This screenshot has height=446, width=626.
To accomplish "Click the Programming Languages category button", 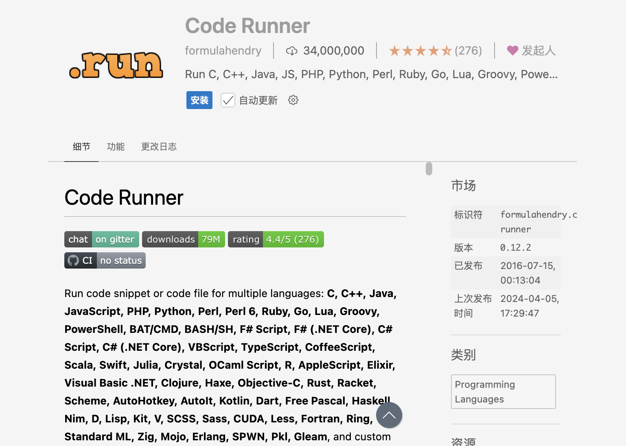I will point(503,391).
